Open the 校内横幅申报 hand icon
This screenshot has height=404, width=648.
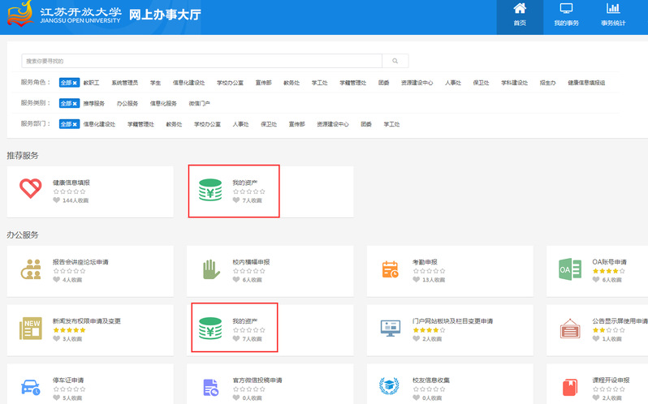(211, 269)
